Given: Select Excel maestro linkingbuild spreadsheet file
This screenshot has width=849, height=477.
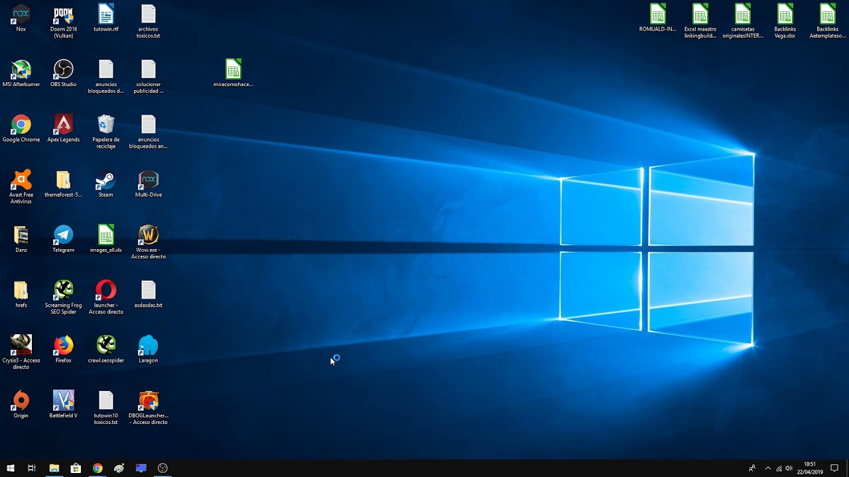Looking at the screenshot, I should (700, 22).
